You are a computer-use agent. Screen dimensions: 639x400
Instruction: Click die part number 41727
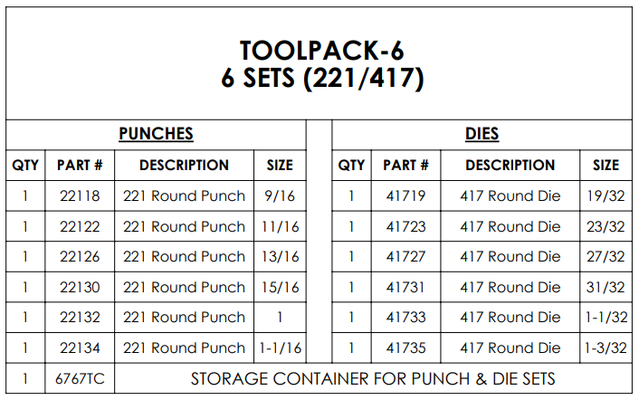pyautogui.click(x=405, y=257)
